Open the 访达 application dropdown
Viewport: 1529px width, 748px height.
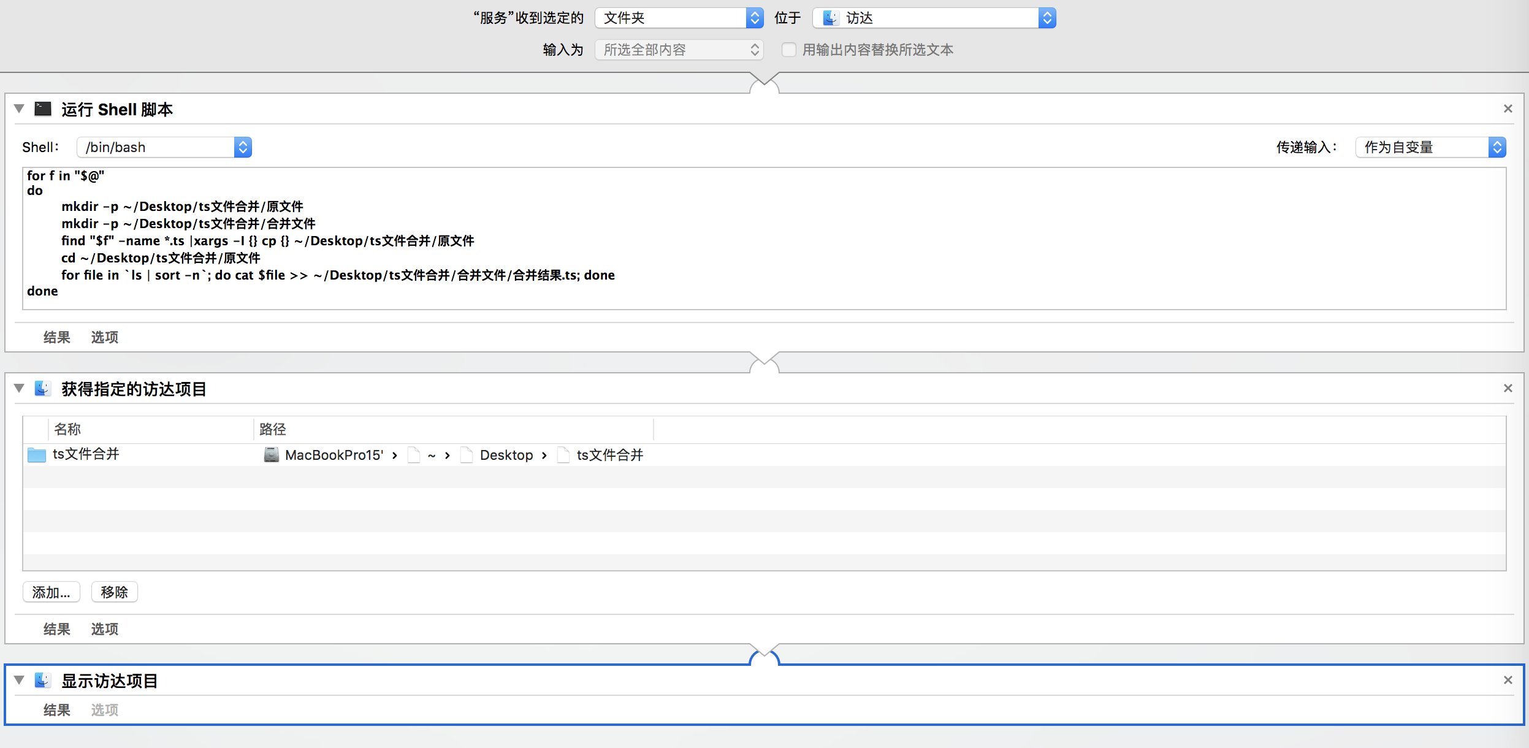tap(934, 18)
